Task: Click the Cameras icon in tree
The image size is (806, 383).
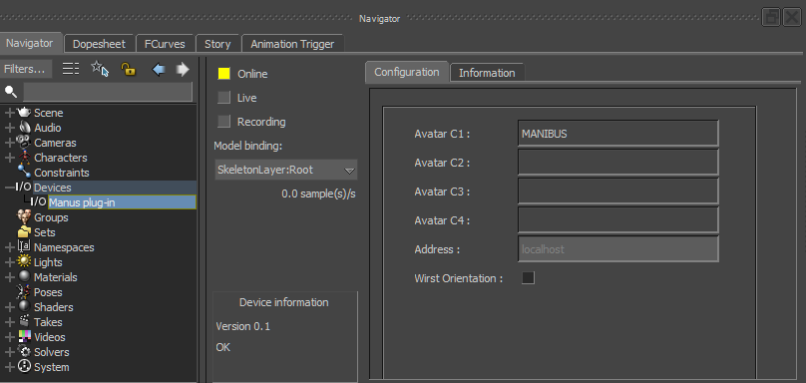Action: pyautogui.click(x=24, y=143)
